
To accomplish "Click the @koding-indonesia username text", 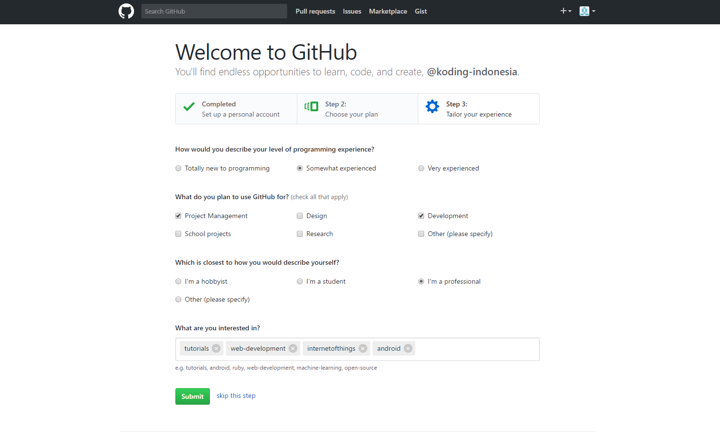I will click(472, 72).
